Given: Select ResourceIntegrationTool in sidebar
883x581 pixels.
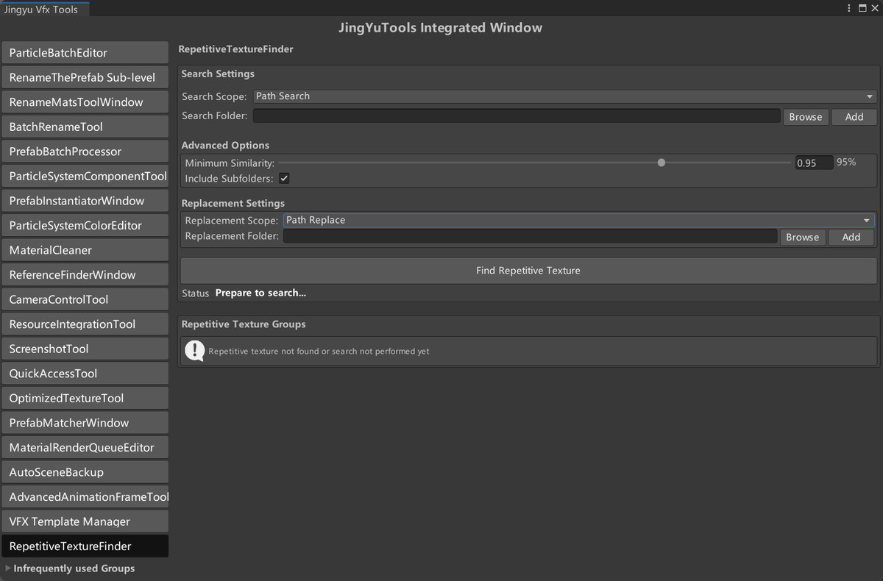Looking at the screenshot, I should pos(85,324).
